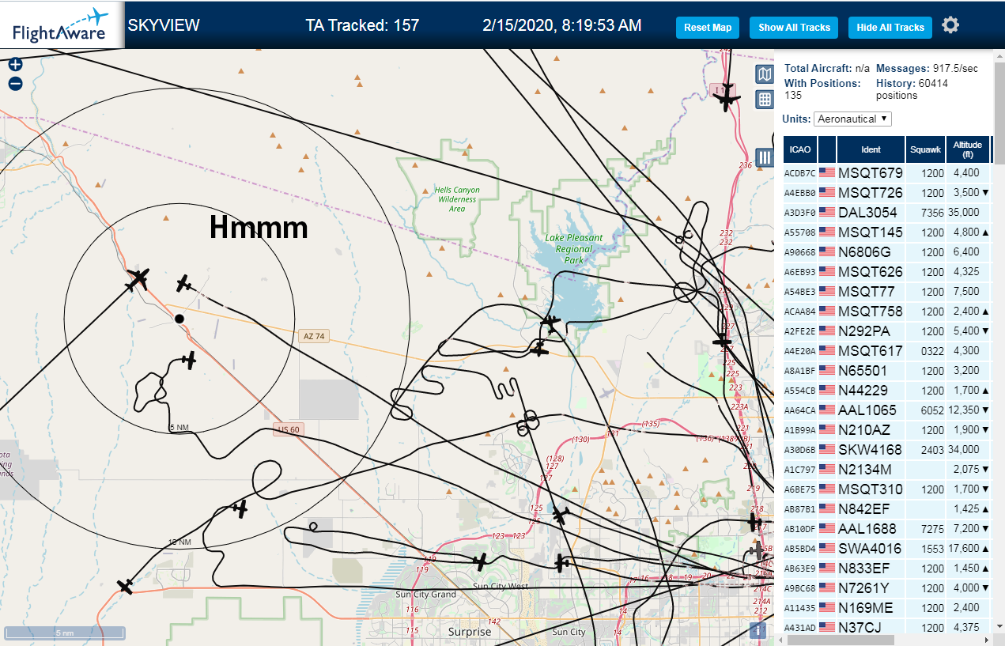Select the N6806G aircraft row

tap(886, 251)
